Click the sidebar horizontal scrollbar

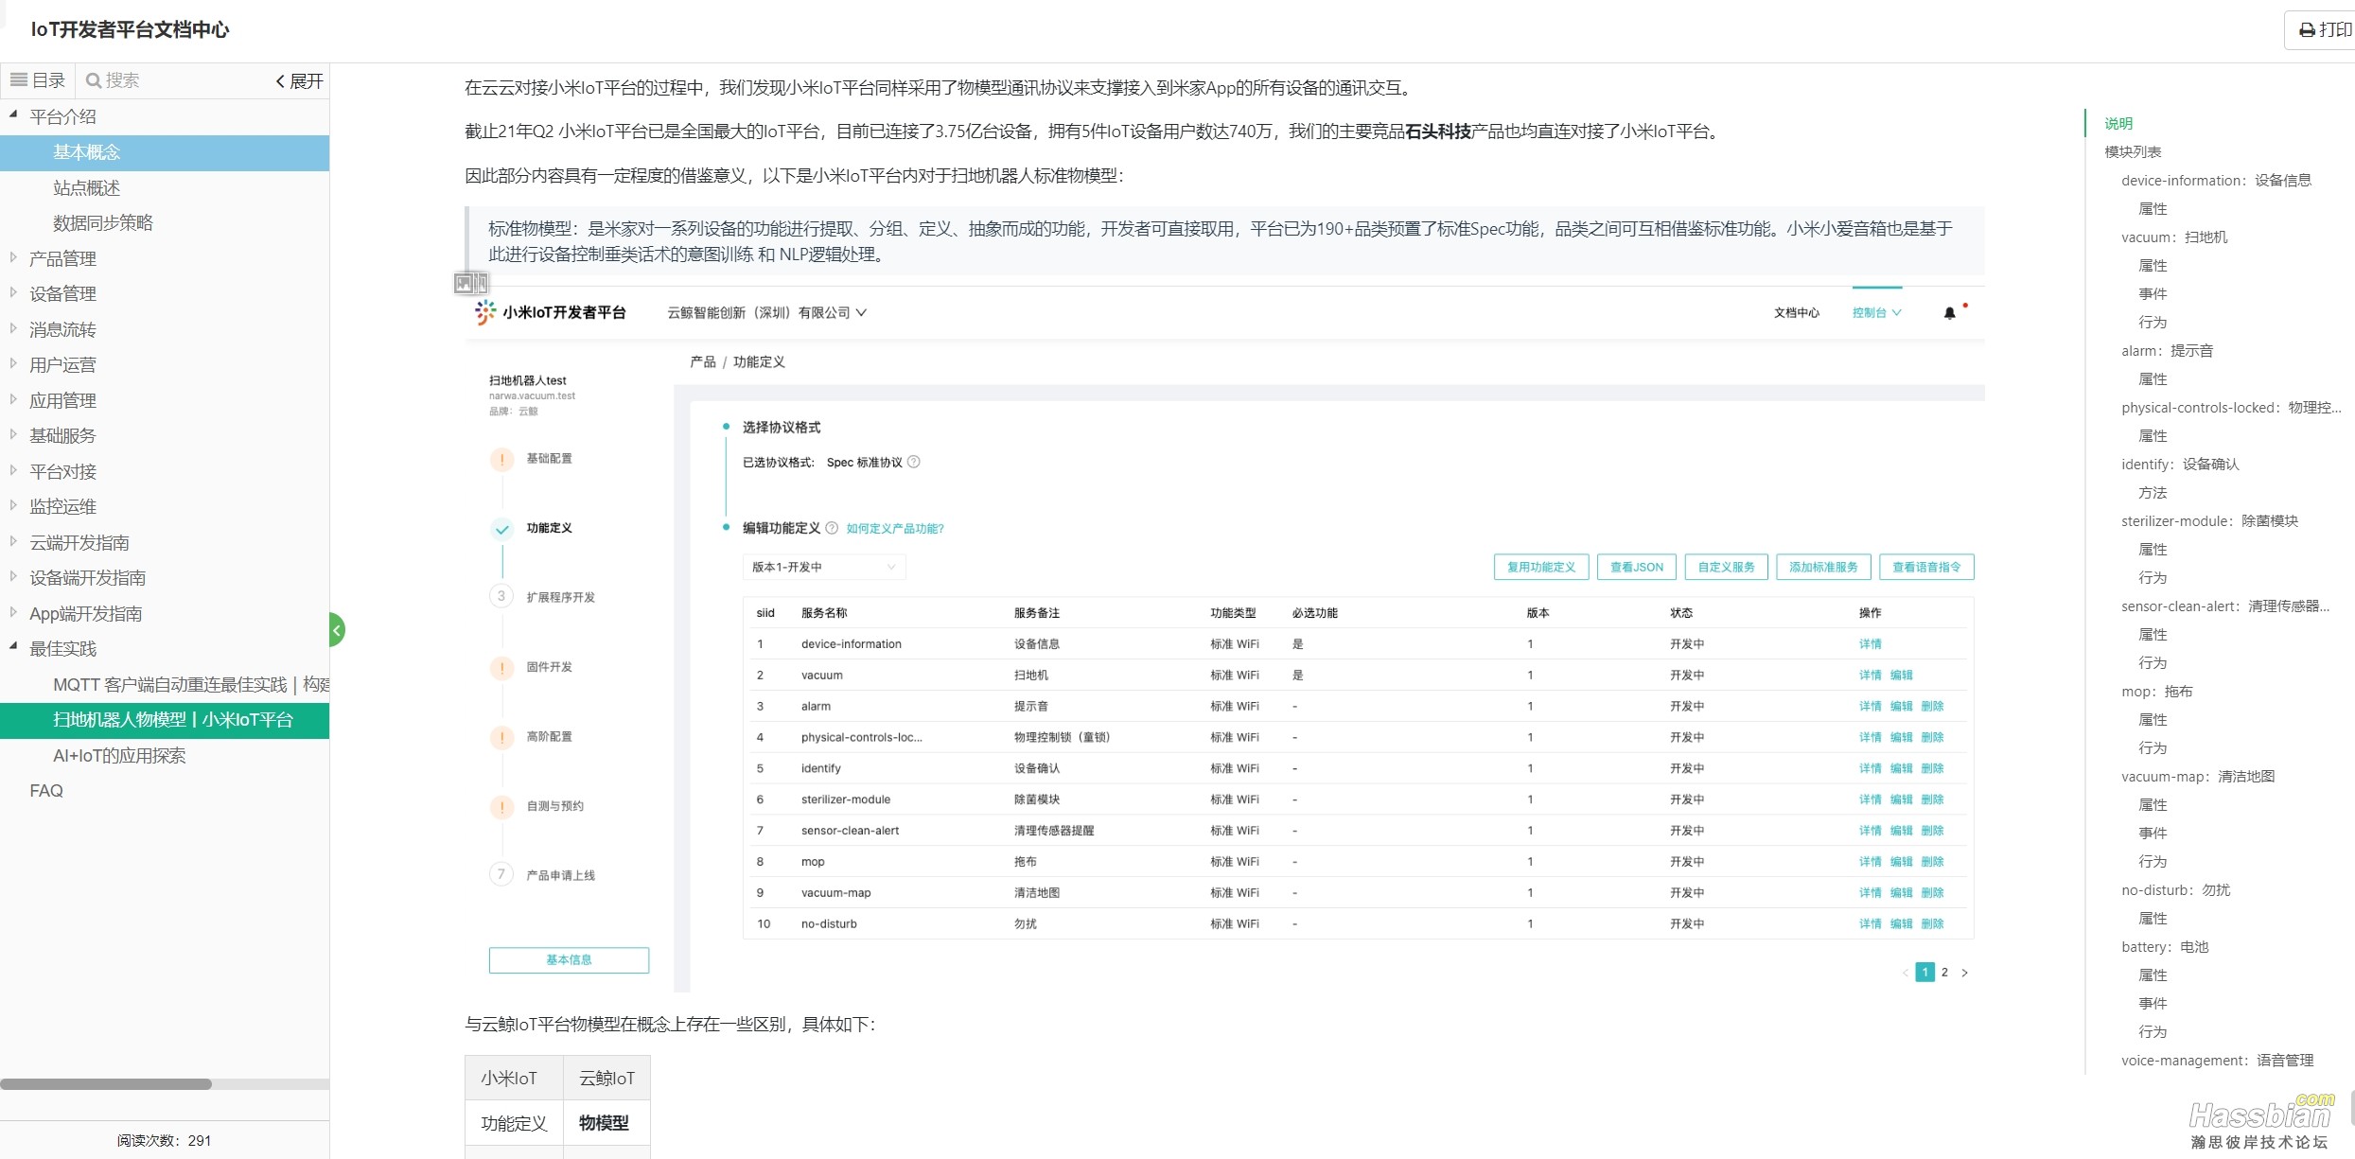pos(106,1084)
